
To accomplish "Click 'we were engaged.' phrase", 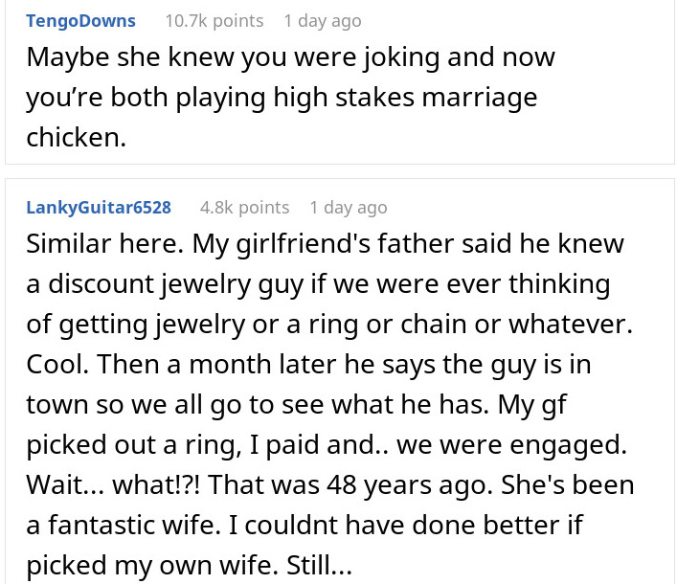I will pos(511,445).
